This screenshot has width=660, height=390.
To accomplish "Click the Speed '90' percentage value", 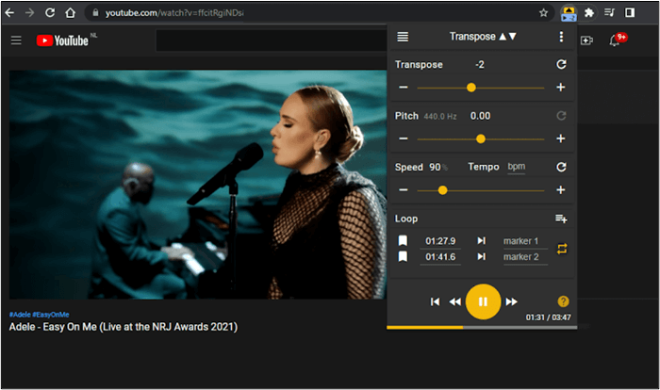I will point(435,167).
